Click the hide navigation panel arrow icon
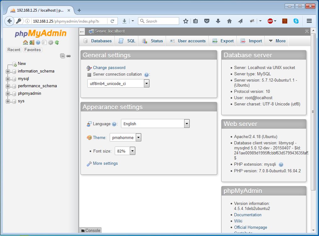 pyautogui.click(x=82, y=31)
